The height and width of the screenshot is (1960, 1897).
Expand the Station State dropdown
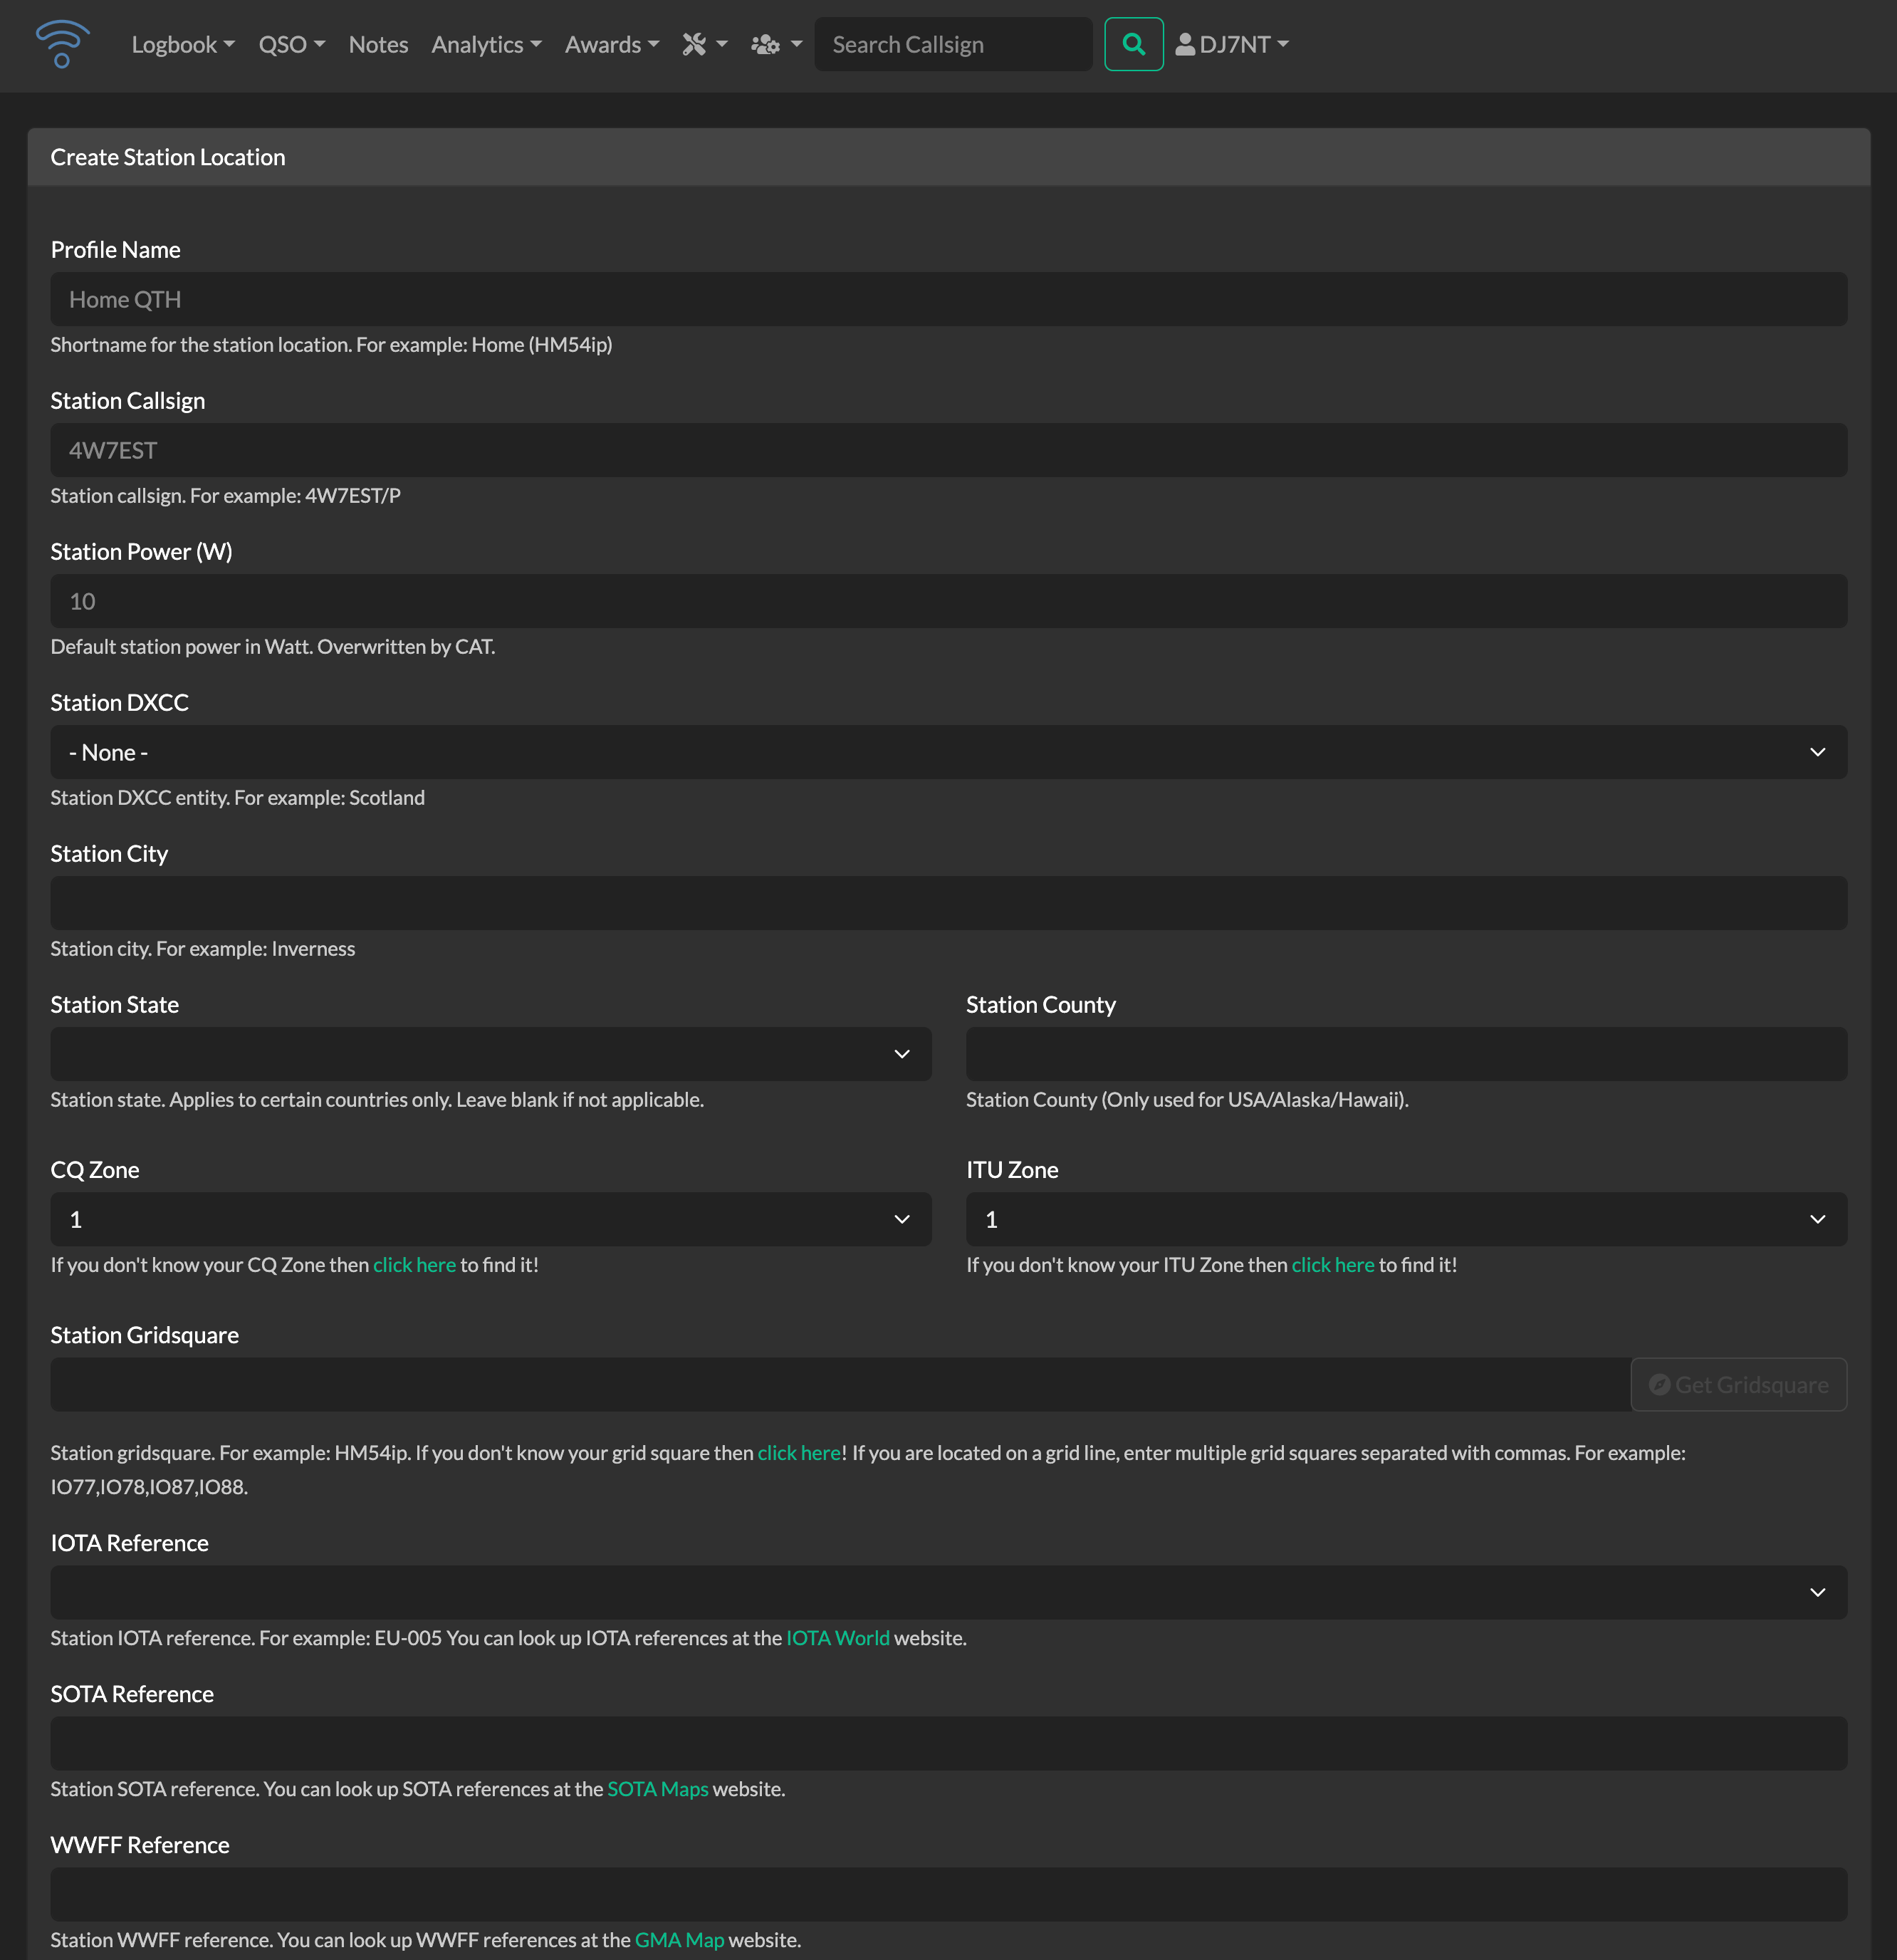pos(491,1054)
